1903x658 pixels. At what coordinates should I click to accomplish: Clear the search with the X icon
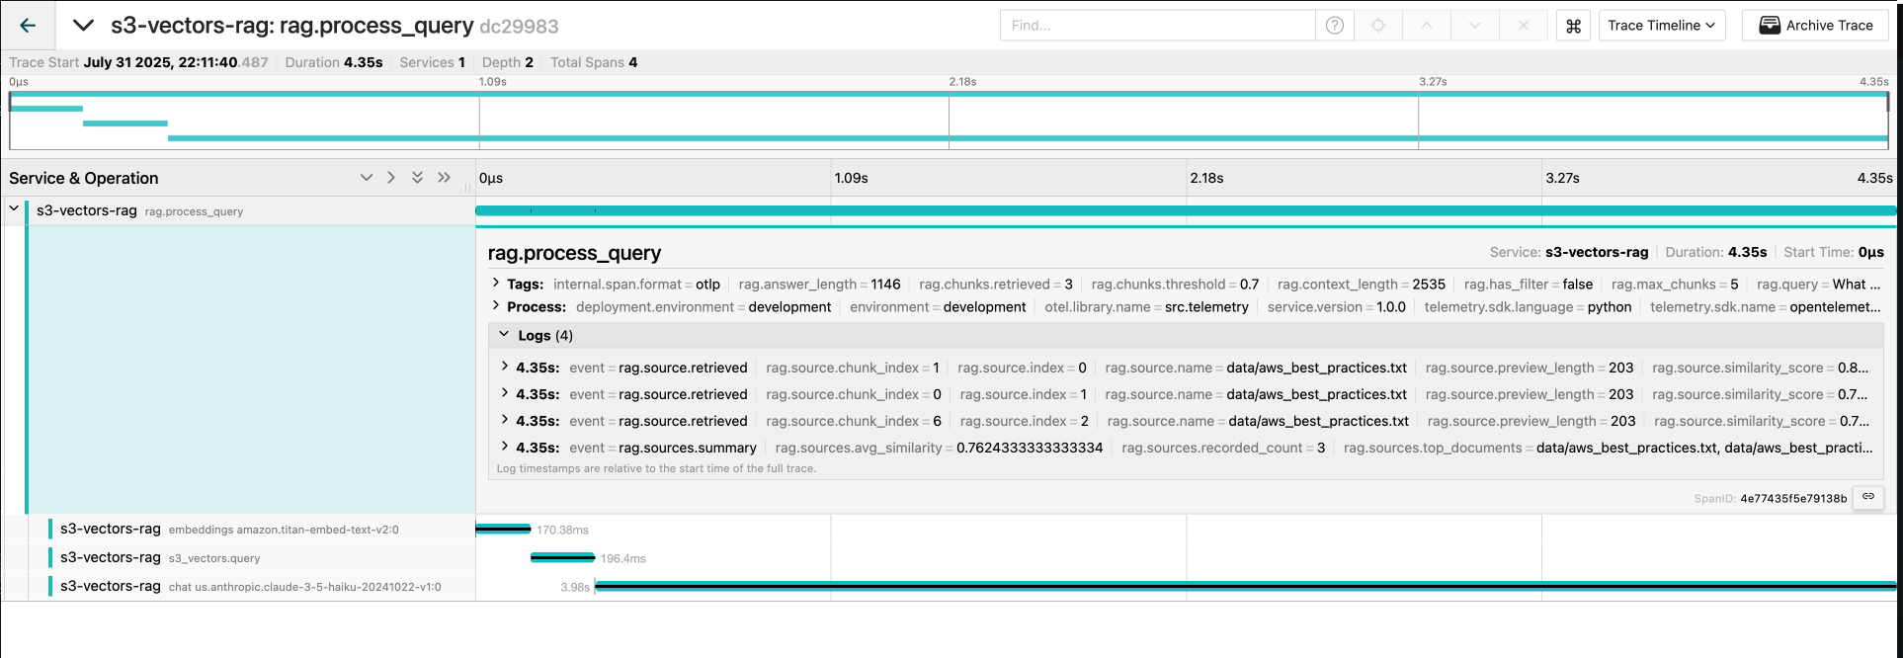click(1524, 26)
